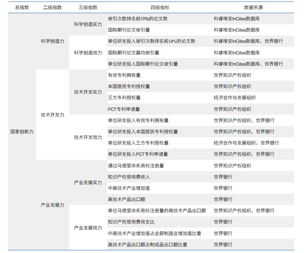Click data source for 国际期刊论文篇均被引量 row

pos(237,53)
